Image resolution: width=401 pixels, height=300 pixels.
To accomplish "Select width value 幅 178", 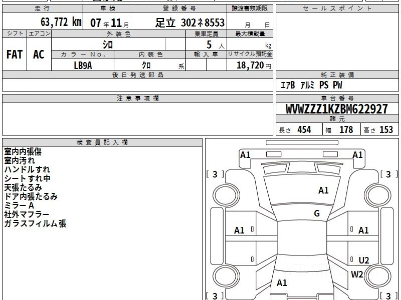I will click(x=340, y=130).
